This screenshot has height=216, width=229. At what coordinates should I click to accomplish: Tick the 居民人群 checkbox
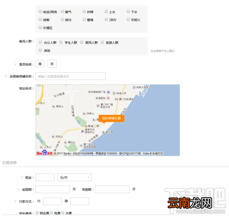82,42
